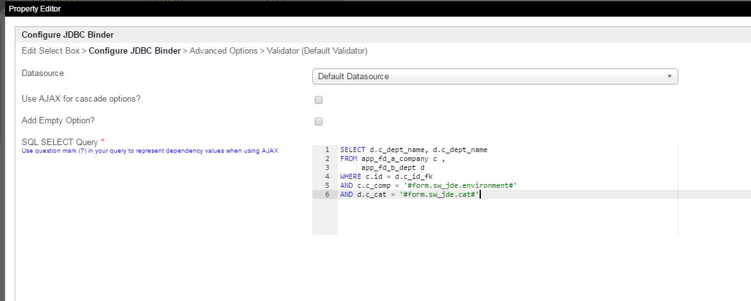Click the WHERE c.id = d.c_id_fk line
751x301 pixels.
tap(386, 176)
